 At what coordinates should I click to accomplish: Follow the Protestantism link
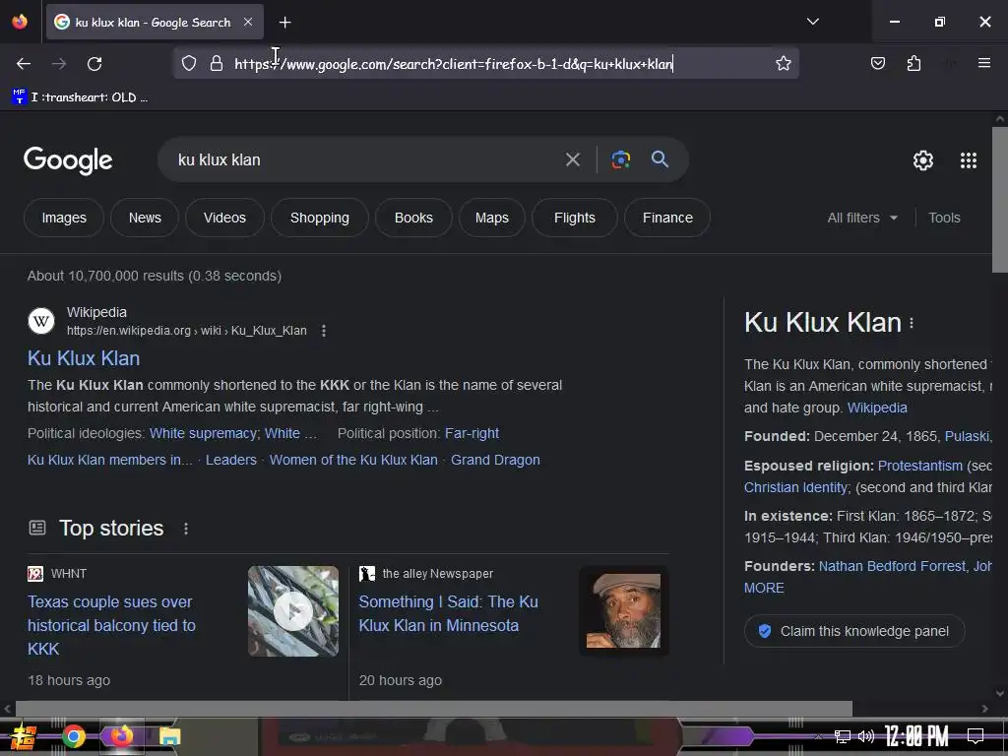click(x=920, y=466)
